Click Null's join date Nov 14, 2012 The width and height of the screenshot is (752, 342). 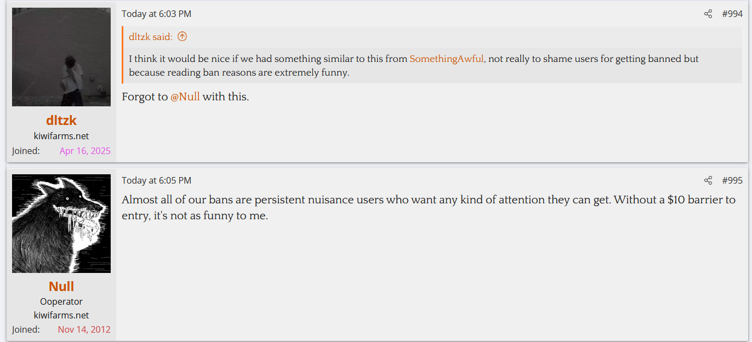pyautogui.click(x=84, y=329)
